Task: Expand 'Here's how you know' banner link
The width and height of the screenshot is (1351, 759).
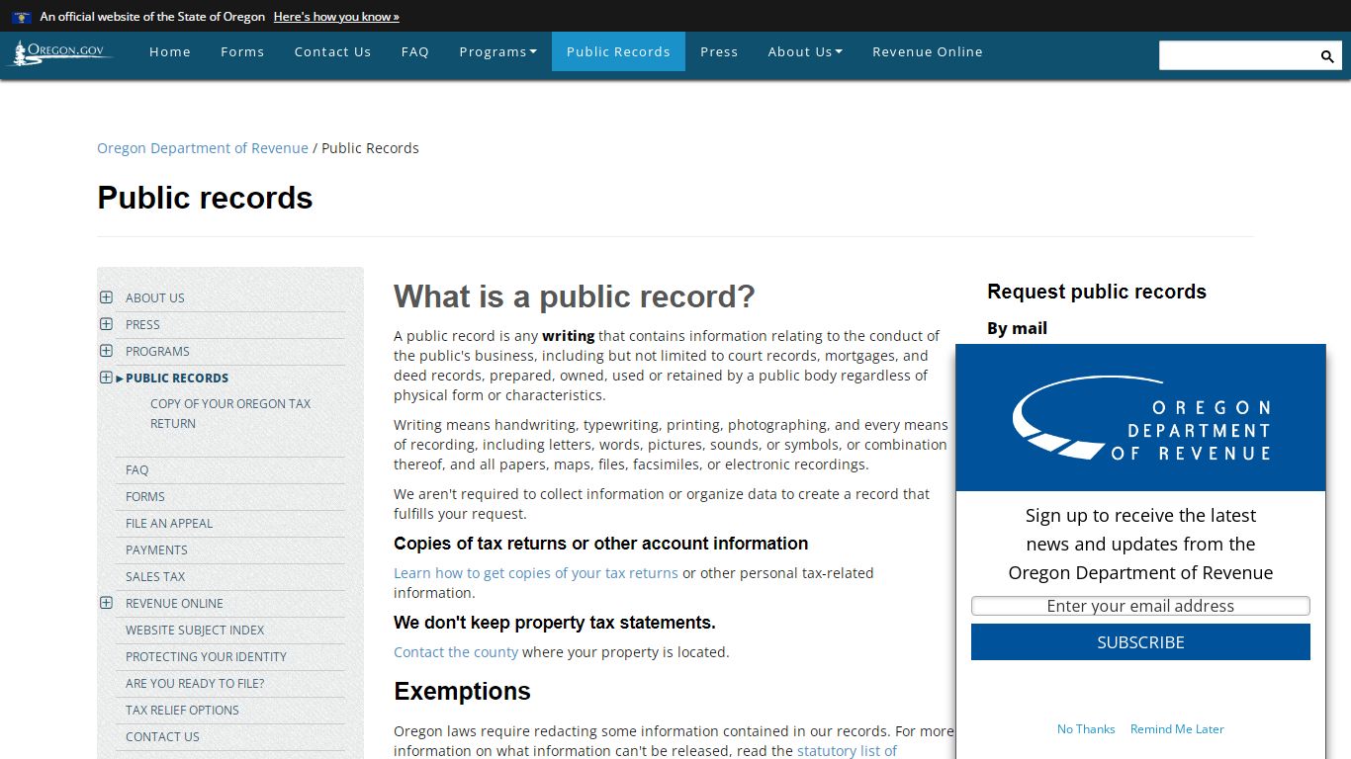Action: [x=336, y=17]
